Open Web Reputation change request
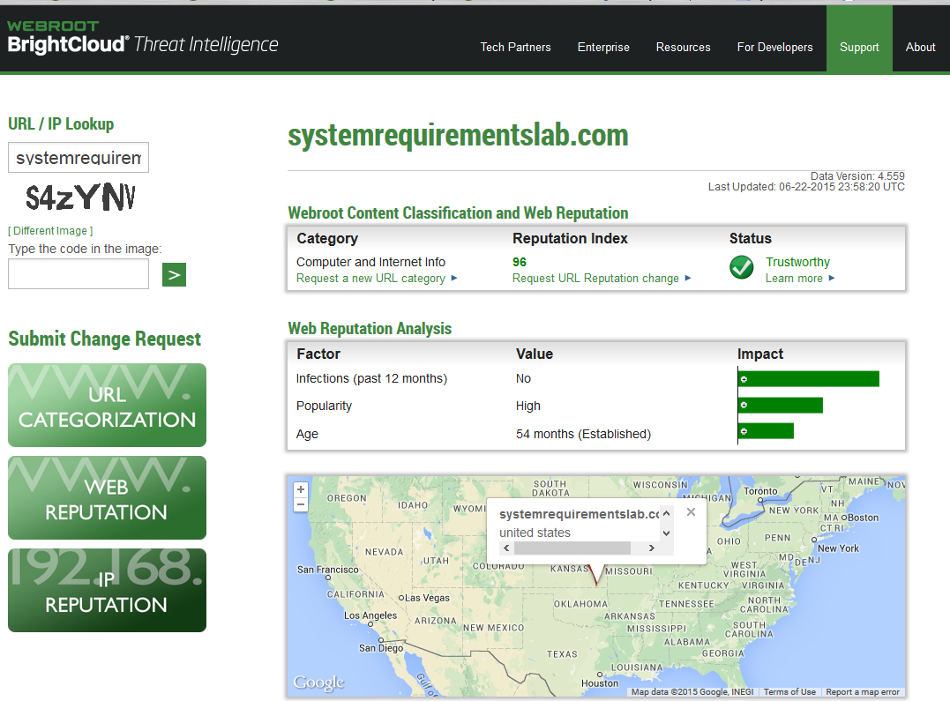The width and height of the screenshot is (950, 701). (x=108, y=498)
